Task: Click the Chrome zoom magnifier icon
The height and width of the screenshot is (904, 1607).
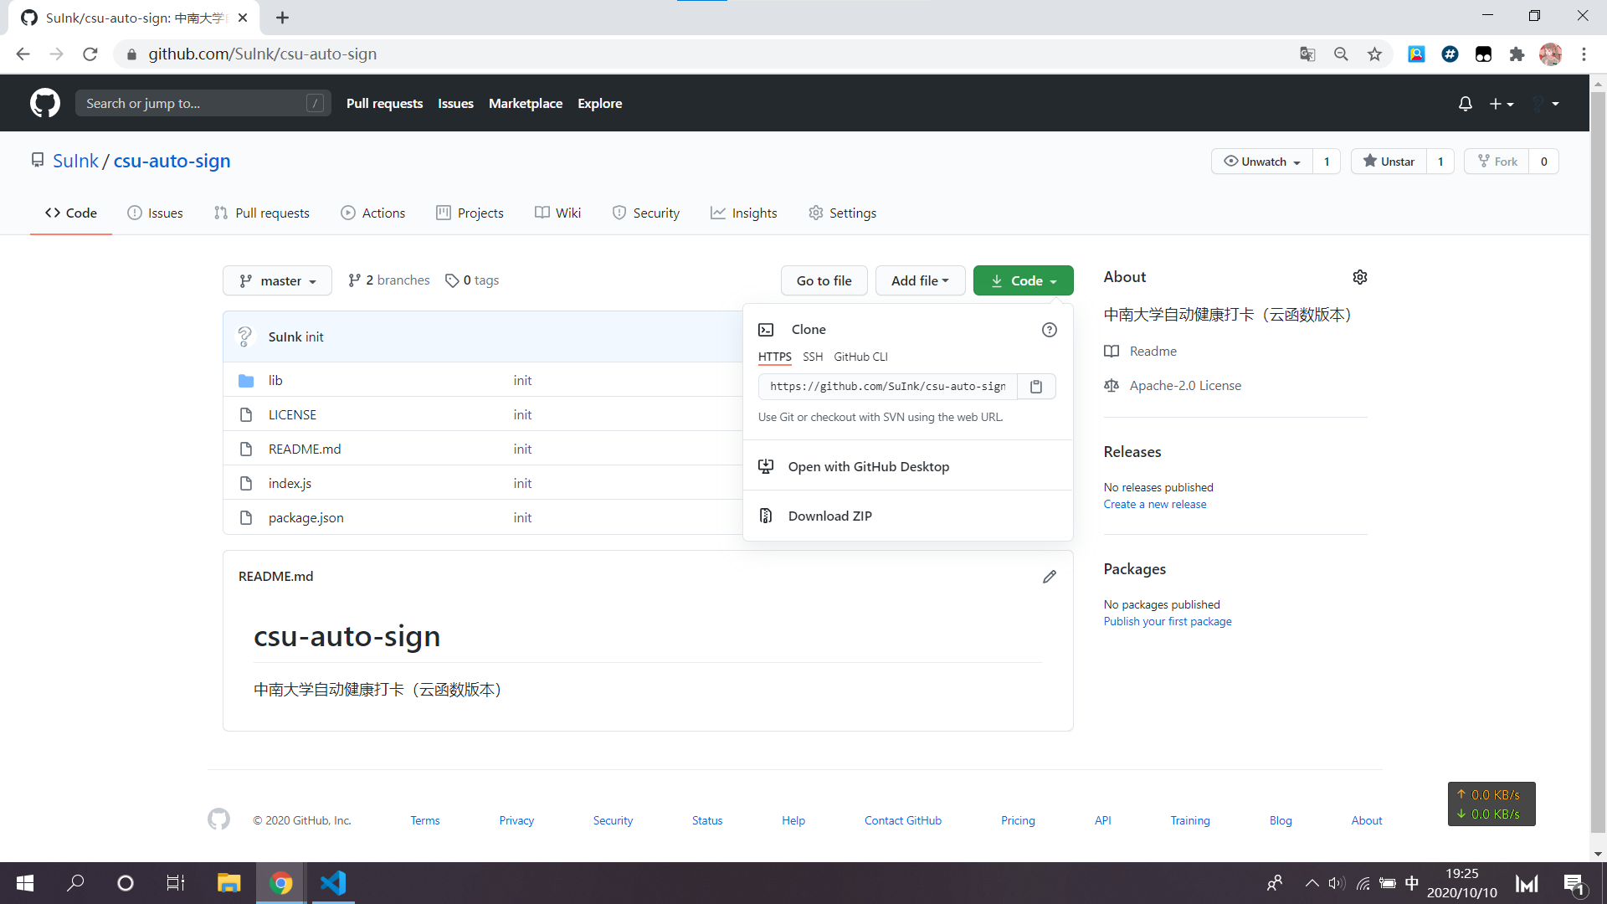Action: pos(1341,54)
